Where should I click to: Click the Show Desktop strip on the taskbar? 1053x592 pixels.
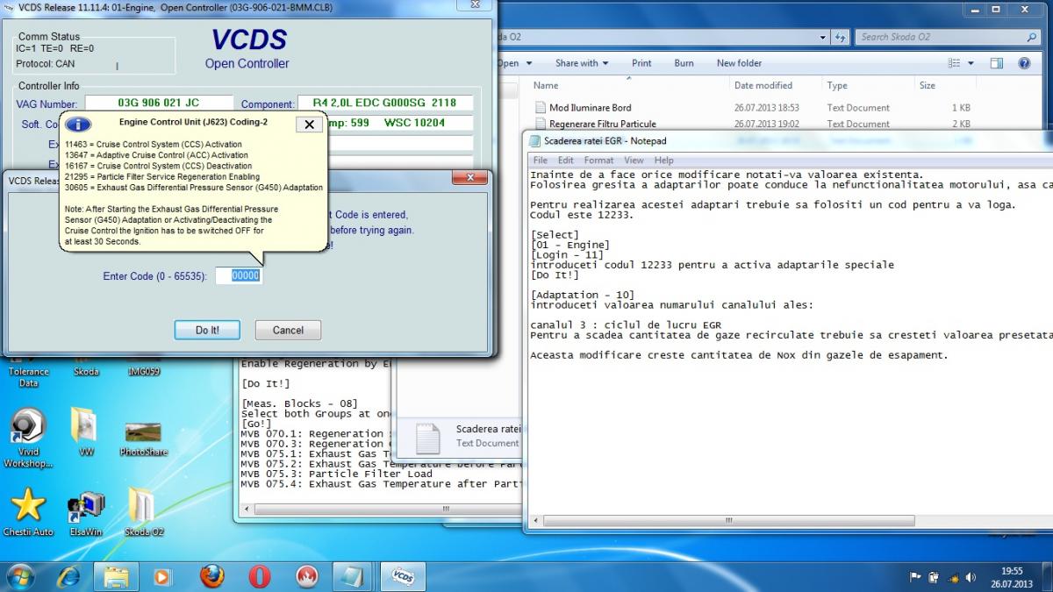[x=1048, y=576]
